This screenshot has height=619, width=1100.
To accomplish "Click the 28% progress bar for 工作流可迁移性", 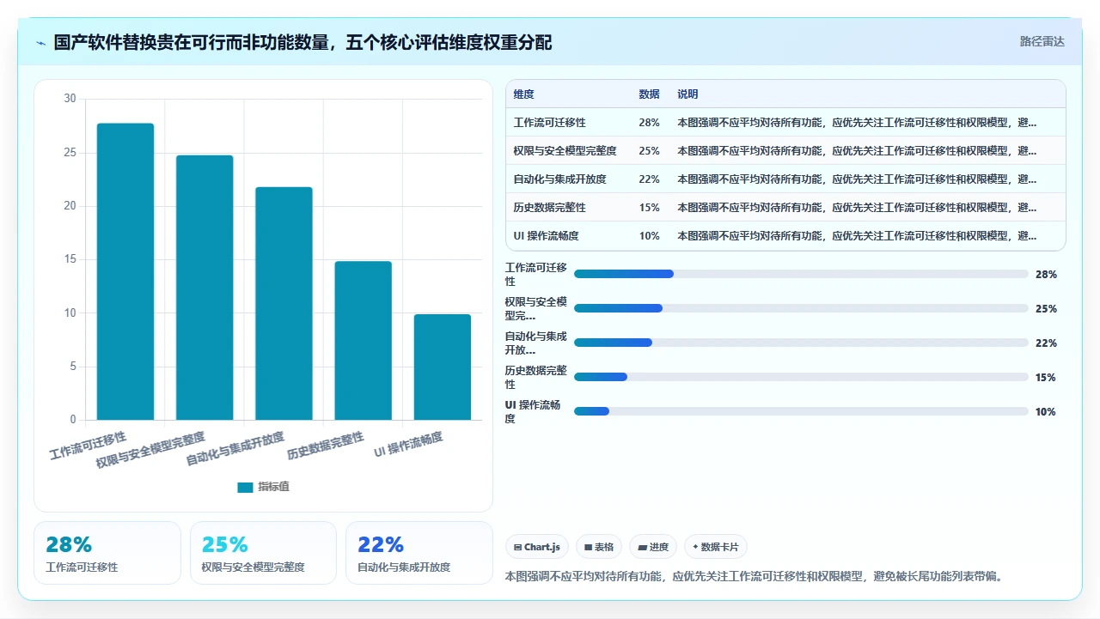I will [801, 274].
